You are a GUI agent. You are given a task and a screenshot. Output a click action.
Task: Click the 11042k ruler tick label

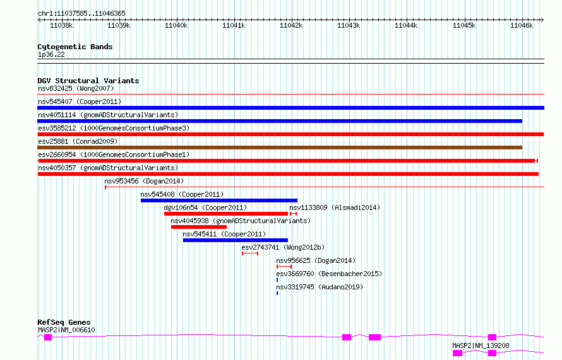291,25
